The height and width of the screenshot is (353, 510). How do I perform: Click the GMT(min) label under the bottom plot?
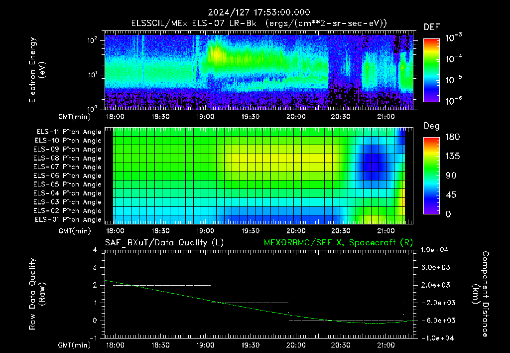tap(75, 345)
